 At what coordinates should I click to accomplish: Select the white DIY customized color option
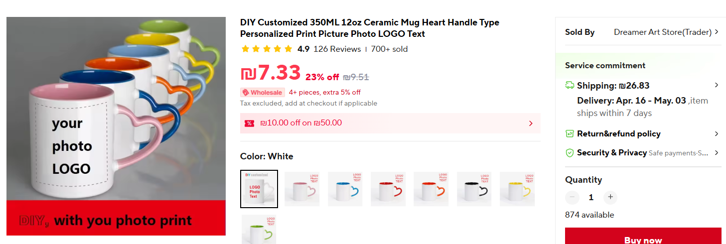click(259, 189)
